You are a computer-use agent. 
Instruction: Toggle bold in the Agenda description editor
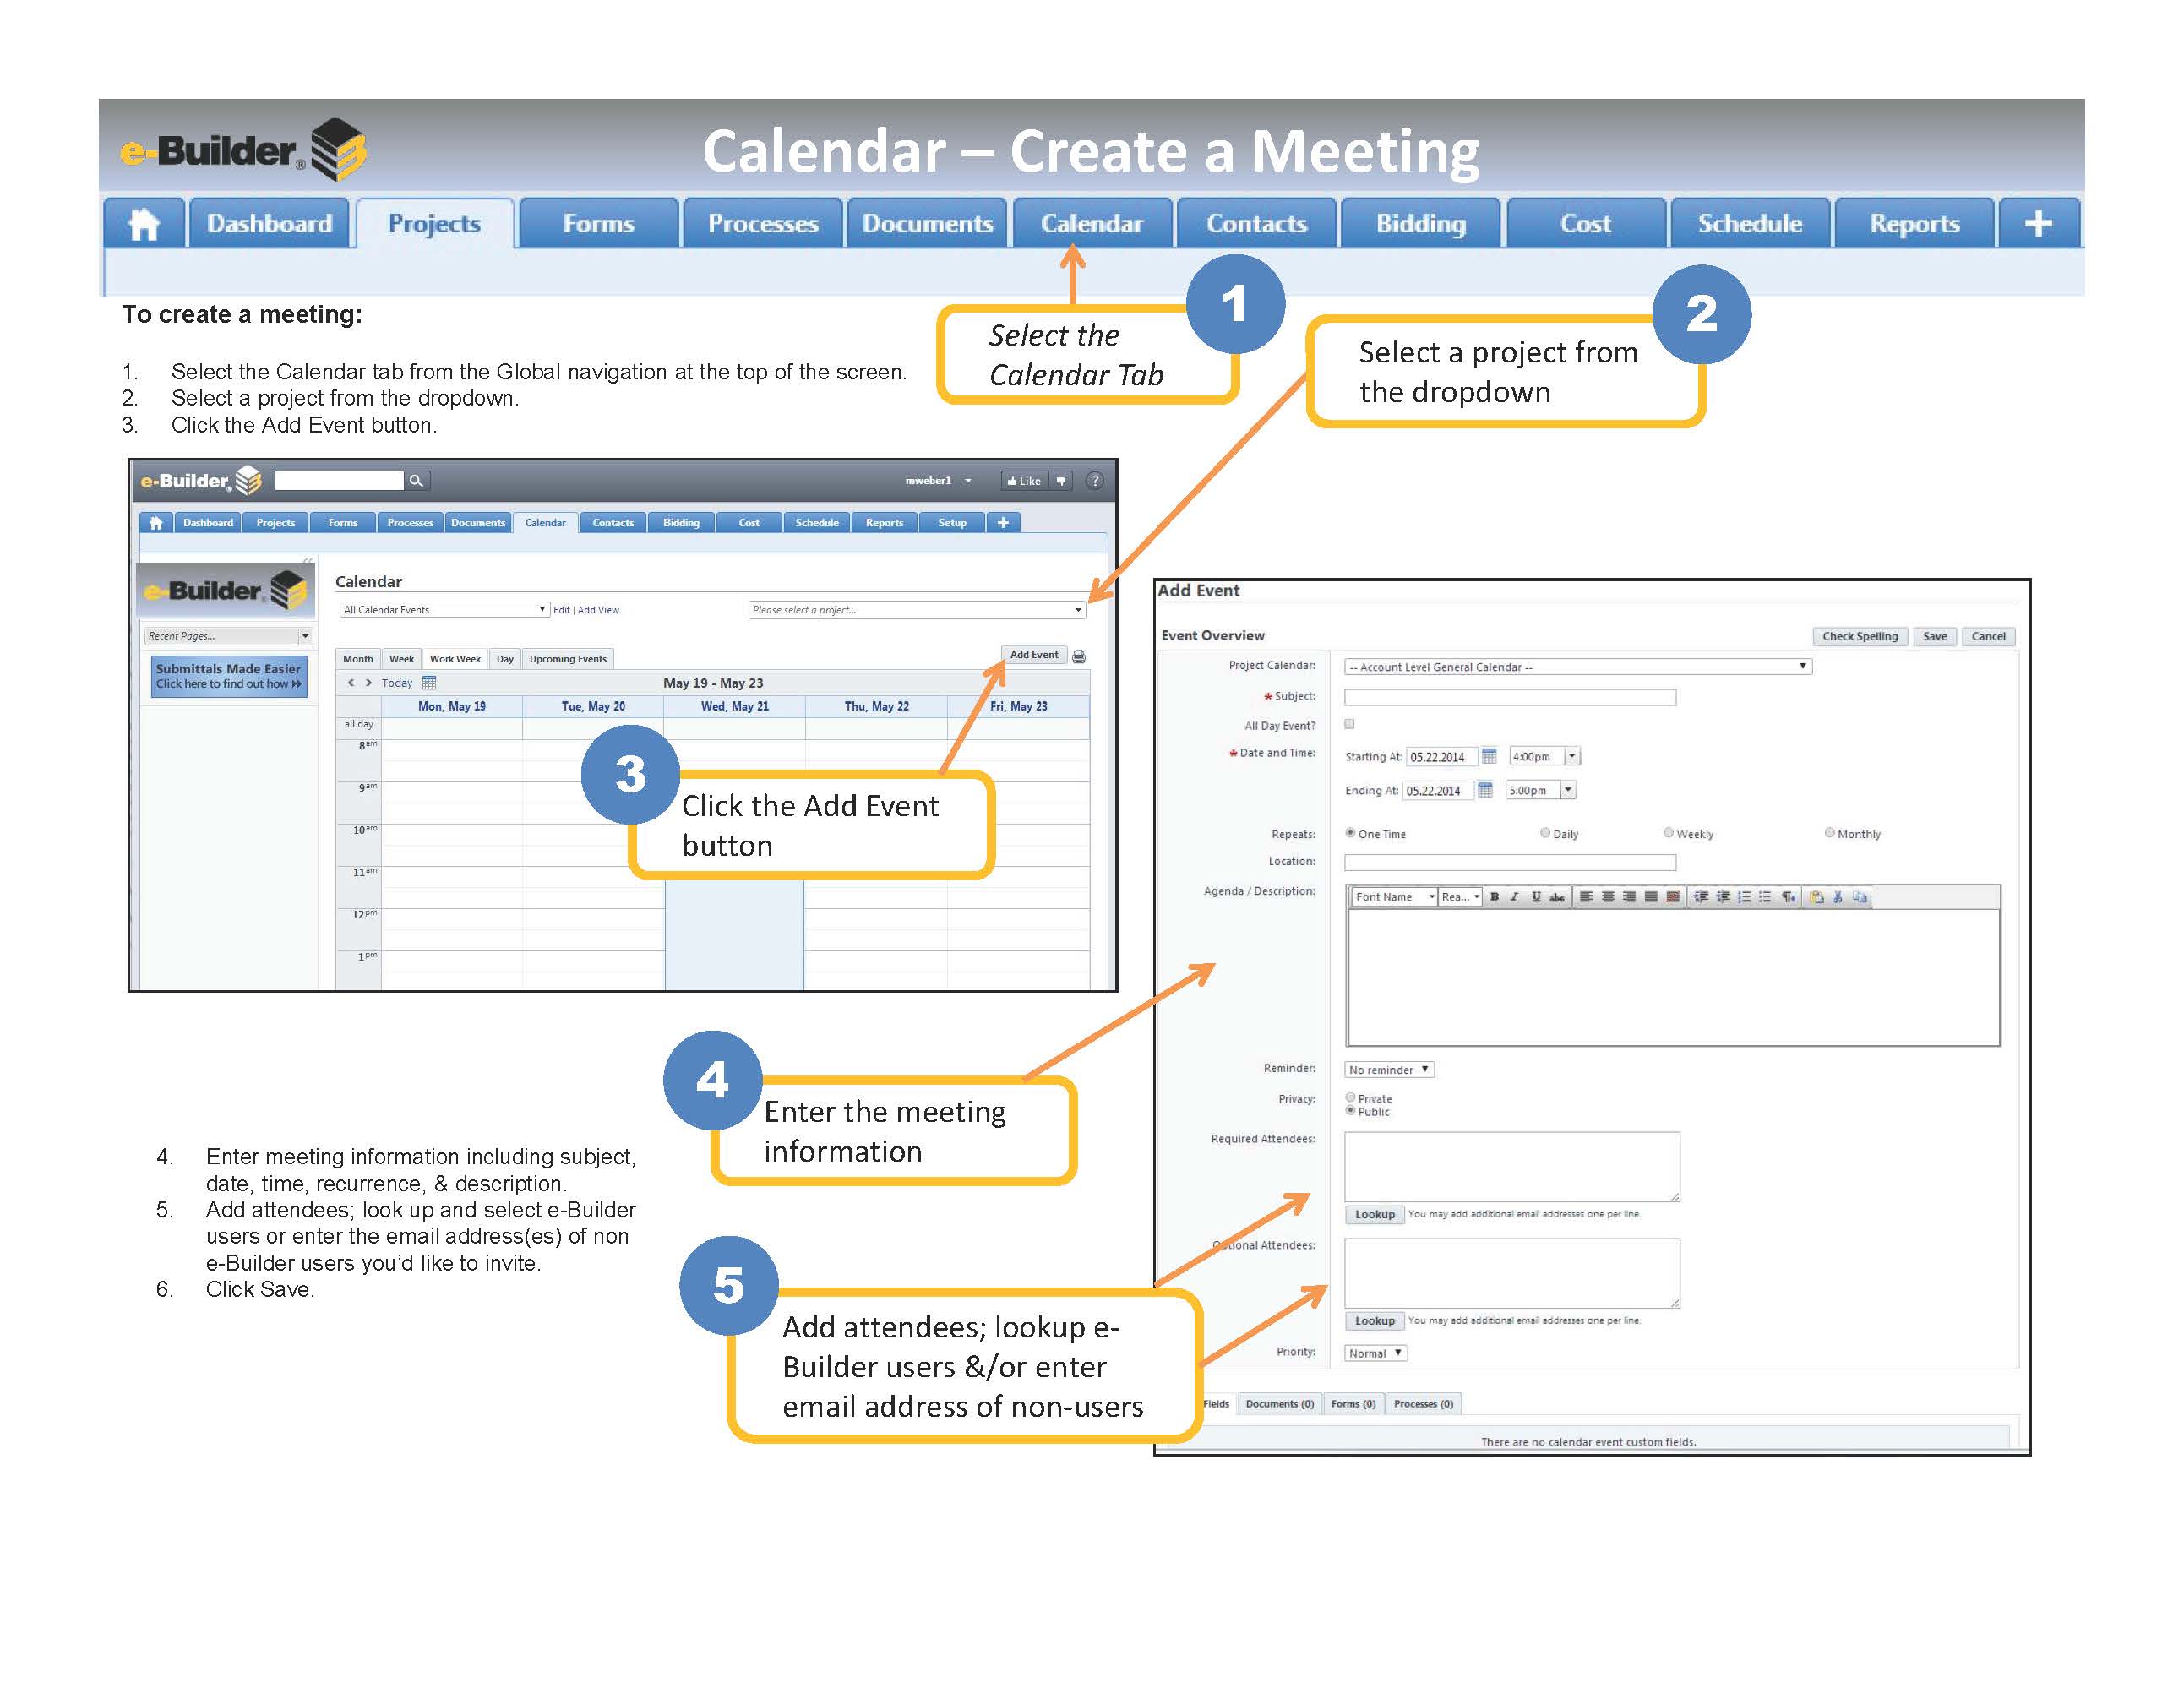[x=1494, y=897]
